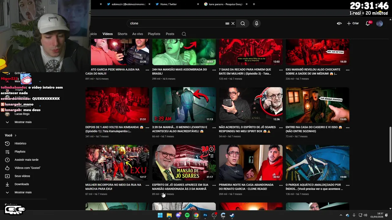Open the account avatar menu

pyautogui.click(x=379, y=23)
